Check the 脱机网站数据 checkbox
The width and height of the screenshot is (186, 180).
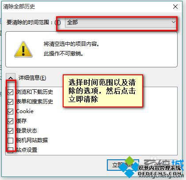[11, 140]
